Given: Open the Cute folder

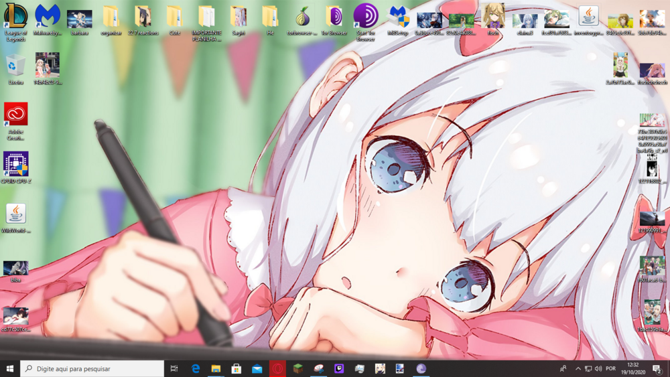Looking at the screenshot, I should click(x=174, y=21).
